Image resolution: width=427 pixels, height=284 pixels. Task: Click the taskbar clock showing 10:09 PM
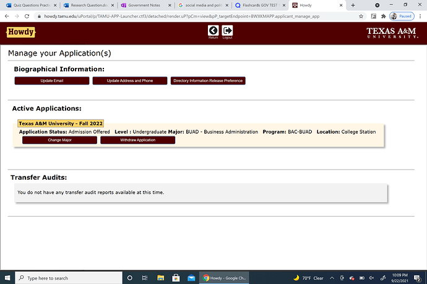point(400,278)
